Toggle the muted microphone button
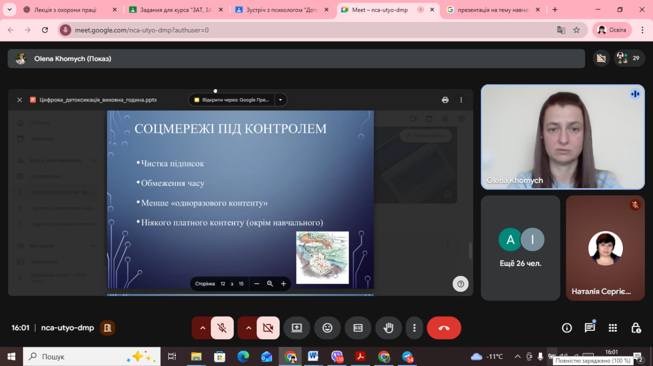The height and width of the screenshot is (366, 653). pos(222,328)
